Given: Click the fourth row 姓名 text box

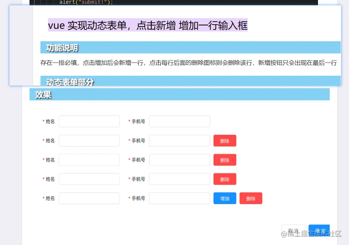Looking at the screenshot, I should point(89,179).
